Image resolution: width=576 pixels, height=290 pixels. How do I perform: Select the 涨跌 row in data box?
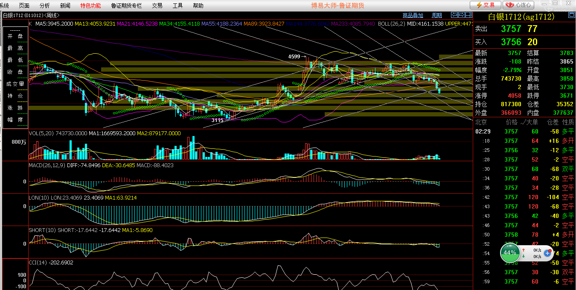click(15, 108)
